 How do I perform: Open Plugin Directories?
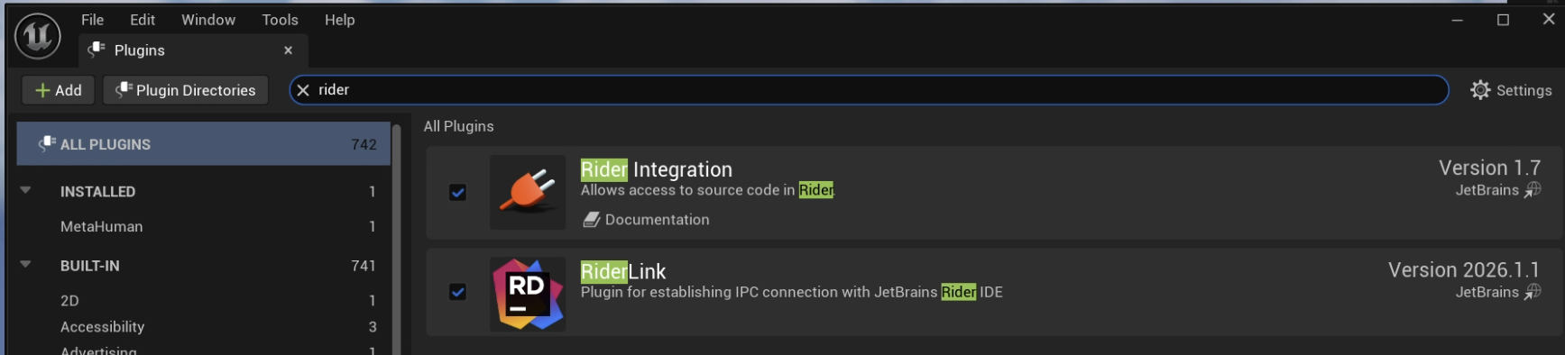pos(186,90)
